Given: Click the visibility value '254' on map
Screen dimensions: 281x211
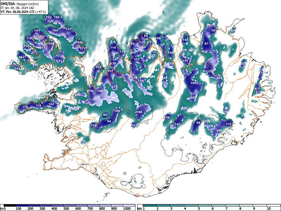Looking at the screenshot, I should click(226, 112).
